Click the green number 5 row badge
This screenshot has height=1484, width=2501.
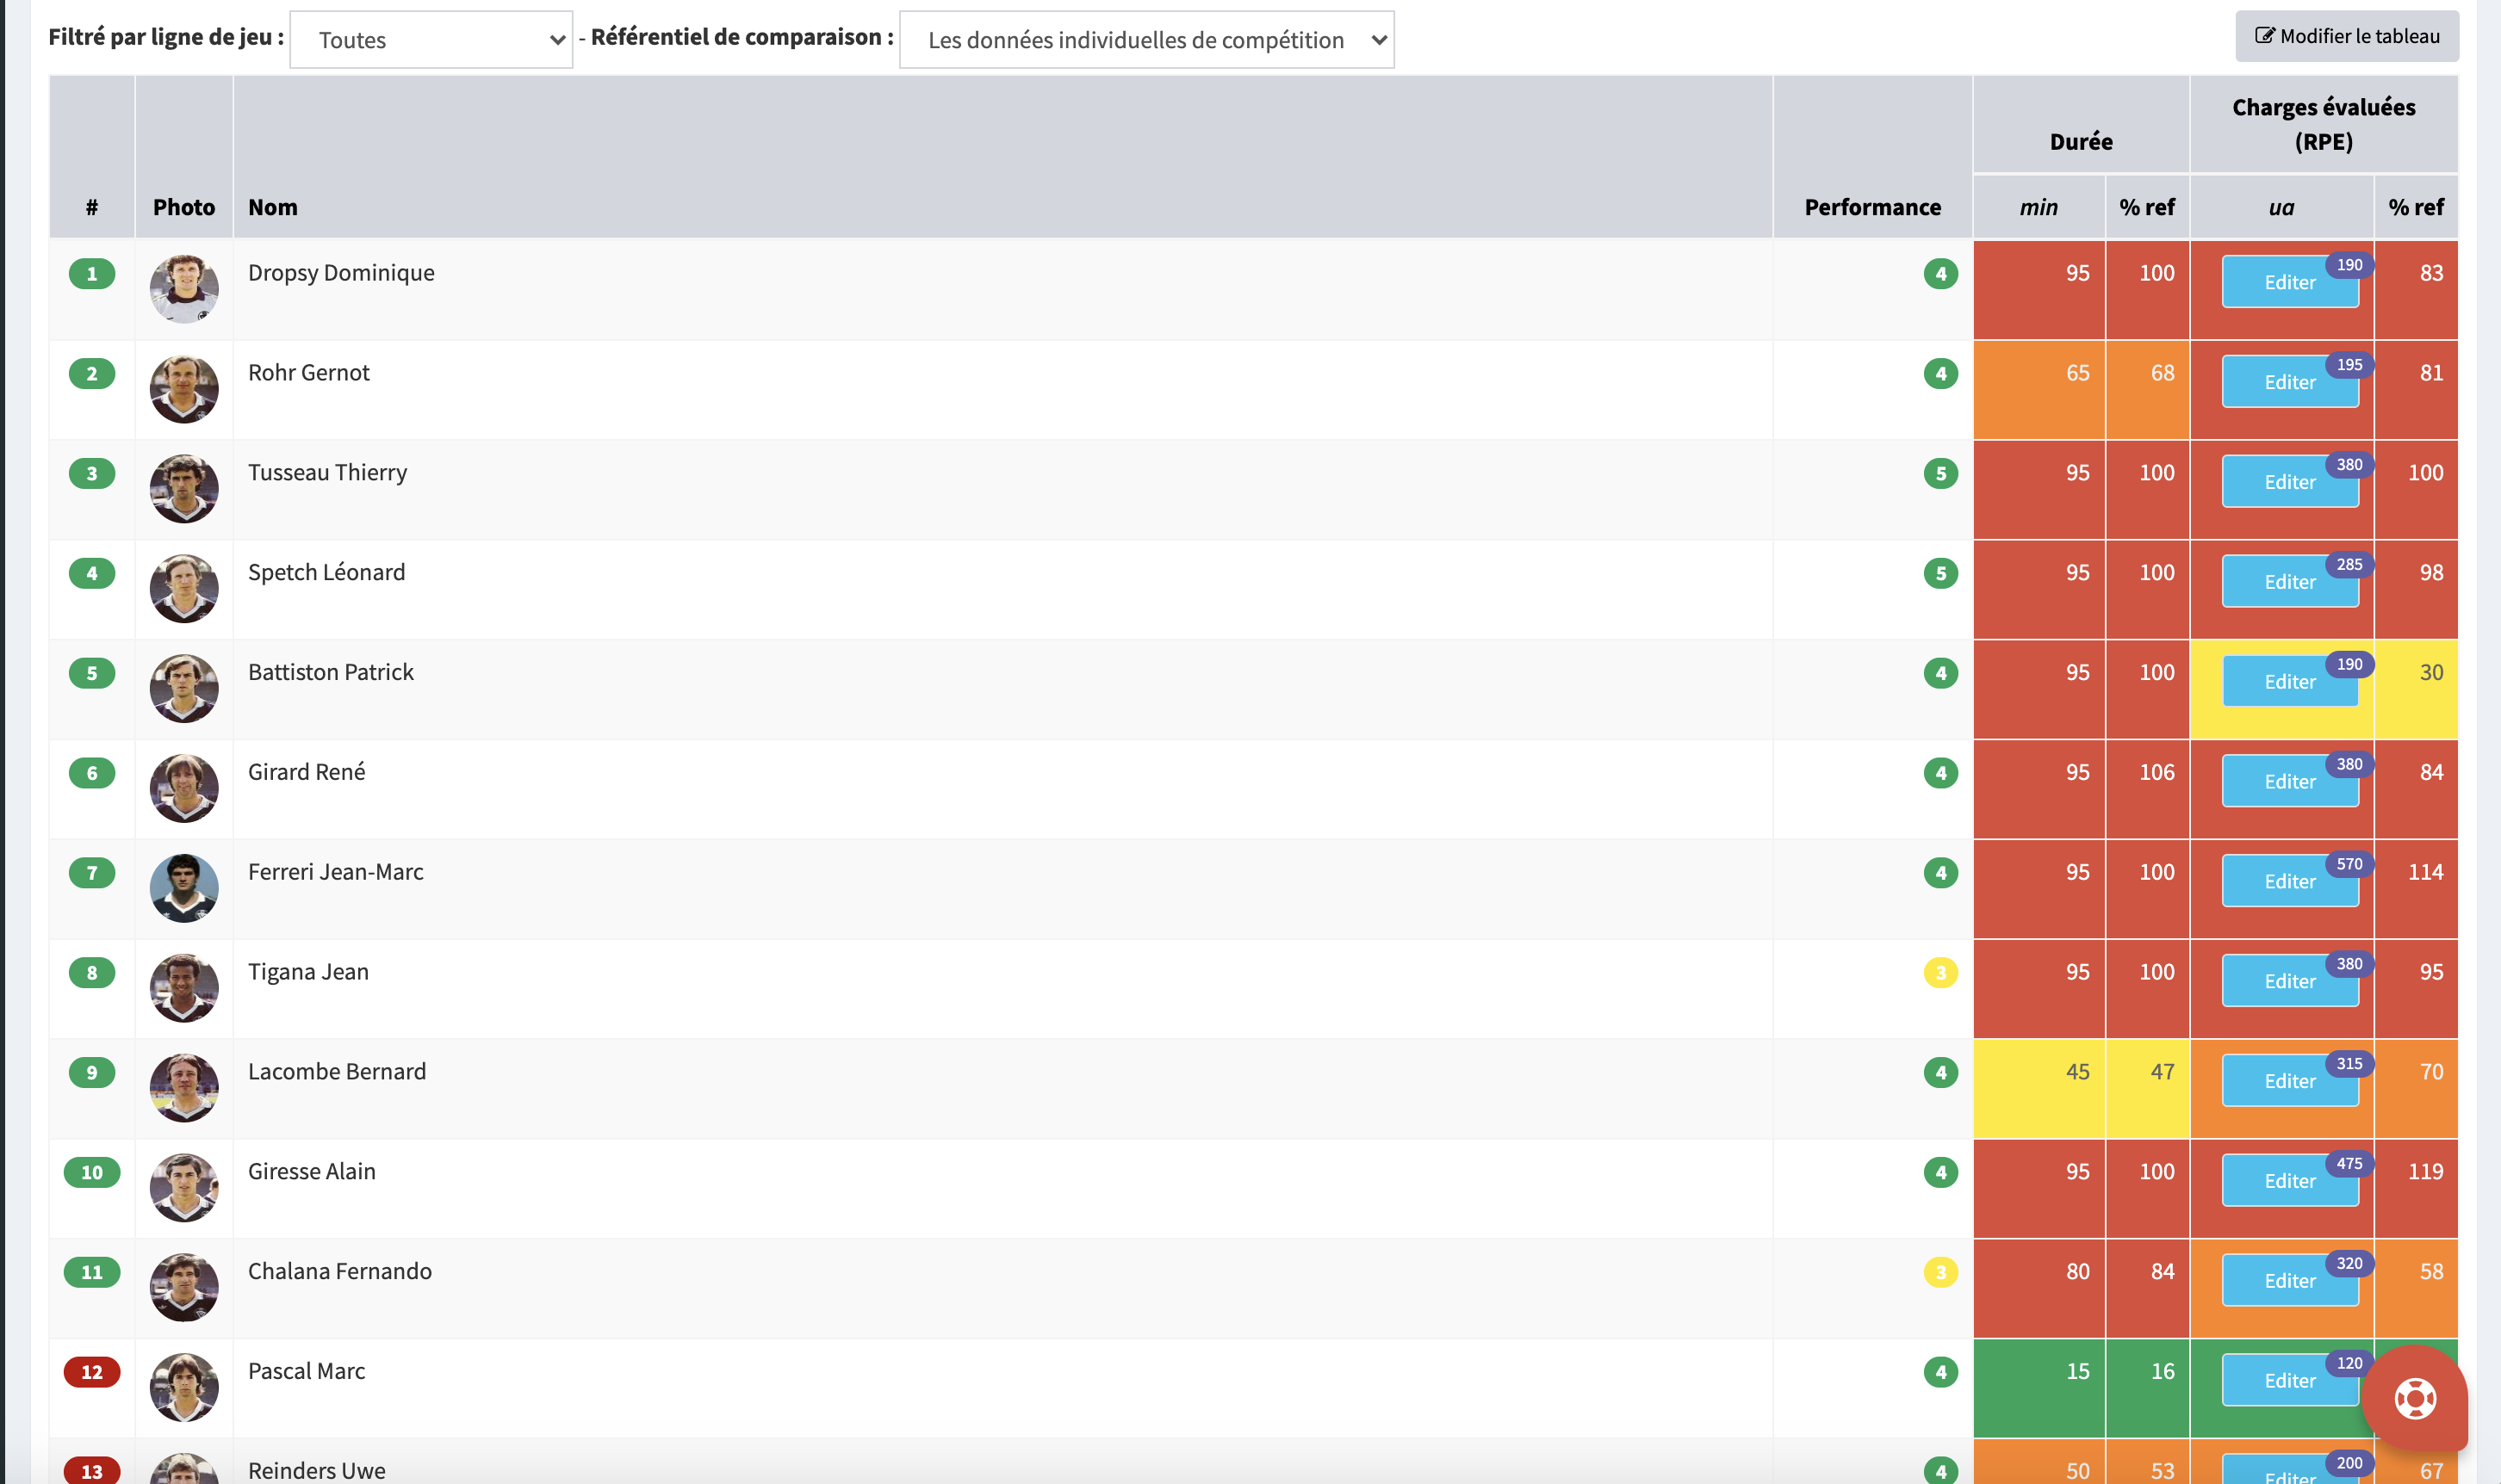point(92,673)
